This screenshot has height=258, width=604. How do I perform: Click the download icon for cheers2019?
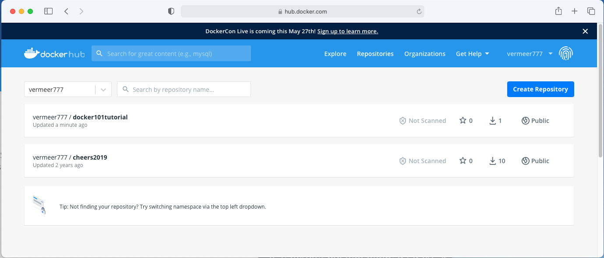point(493,161)
